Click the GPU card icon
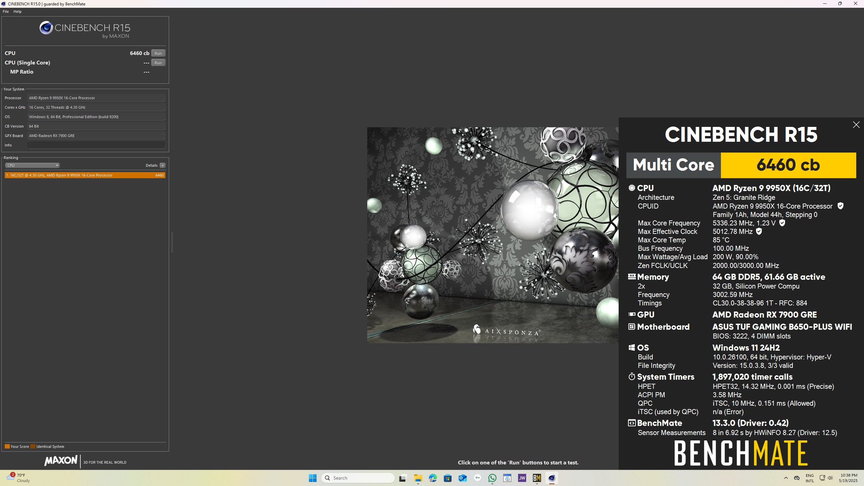Viewport: 864px width, 486px height. coord(632,314)
